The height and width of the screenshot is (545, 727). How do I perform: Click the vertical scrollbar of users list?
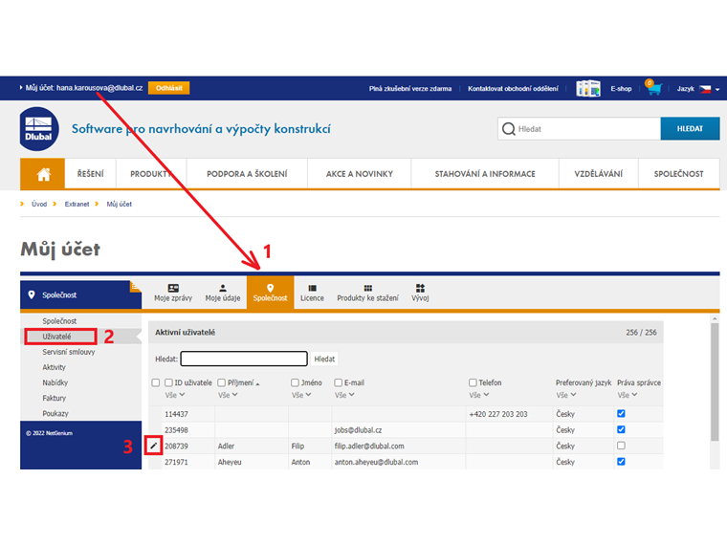715,381
